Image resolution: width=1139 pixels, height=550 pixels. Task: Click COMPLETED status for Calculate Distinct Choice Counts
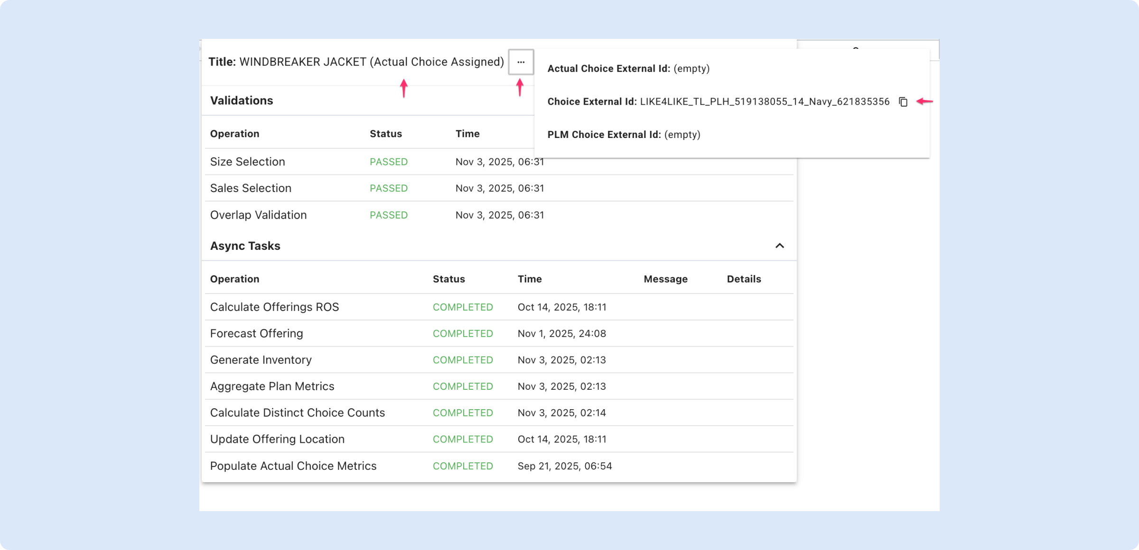coord(462,413)
